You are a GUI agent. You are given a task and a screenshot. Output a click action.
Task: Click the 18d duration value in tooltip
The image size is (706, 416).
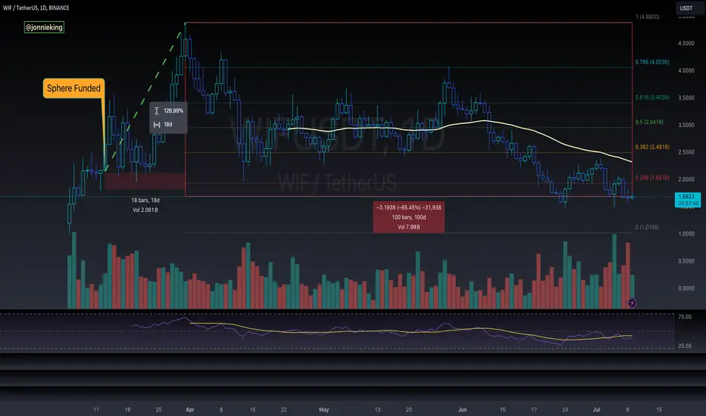click(168, 125)
